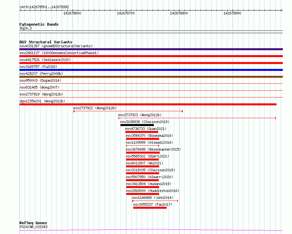Click the blue nsv3169757 Fu2018 bar
292x234 pixels.
[151, 70]
